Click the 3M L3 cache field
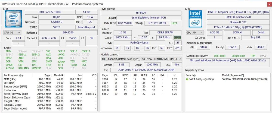 (91, 41)
